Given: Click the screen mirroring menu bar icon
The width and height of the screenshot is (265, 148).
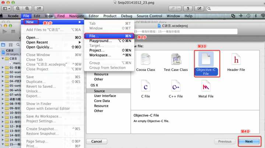Looking at the screenshot, I should pos(233,16).
